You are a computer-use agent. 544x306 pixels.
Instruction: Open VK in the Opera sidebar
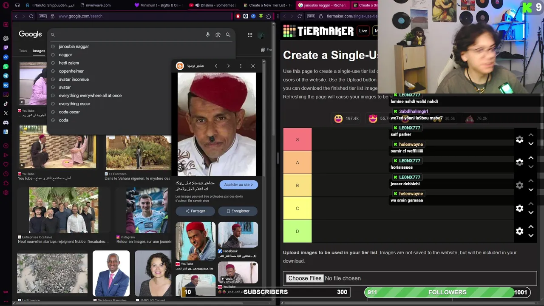[6, 85]
